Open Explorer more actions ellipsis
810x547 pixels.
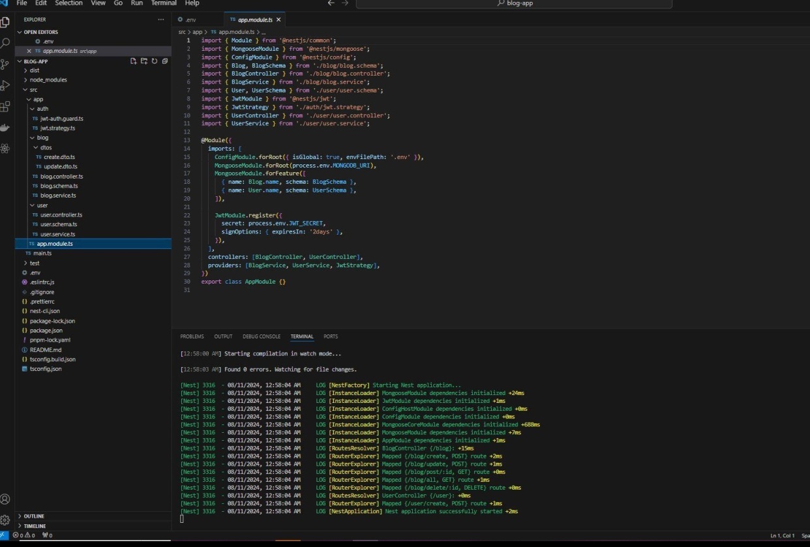click(x=161, y=20)
